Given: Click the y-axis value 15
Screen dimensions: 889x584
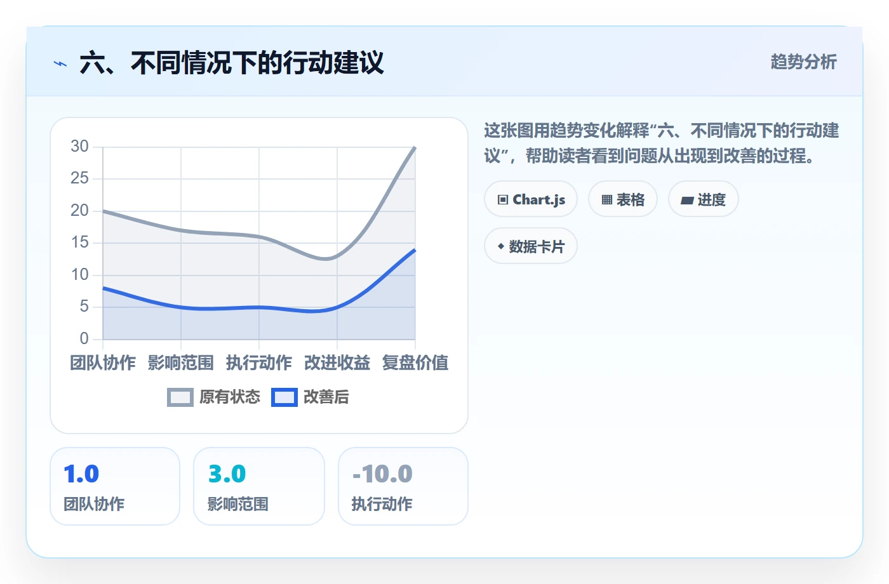Looking at the screenshot, I should 79,242.
